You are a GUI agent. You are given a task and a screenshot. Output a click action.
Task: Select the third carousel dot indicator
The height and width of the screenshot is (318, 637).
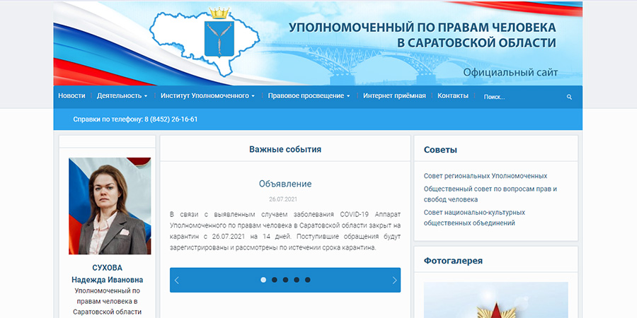(285, 280)
